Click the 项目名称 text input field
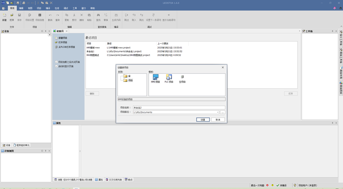Screen dimensions: 343x189 pyautogui.click(x=179, y=108)
